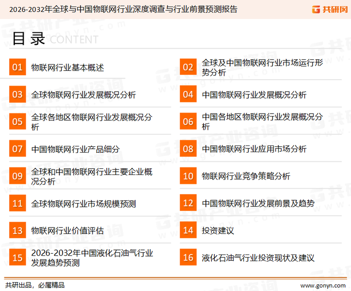
Task: Click the orange 01 number box
Action: pyautogui.click(x=17, y=67)
